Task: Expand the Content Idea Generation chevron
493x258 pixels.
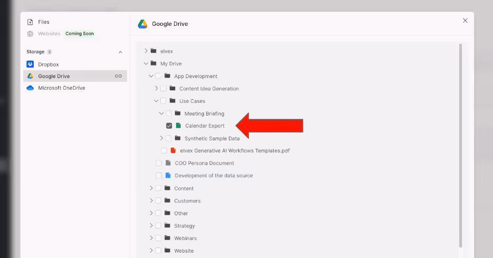Action: point(156,89)
